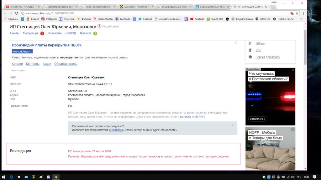Add entrepreneur via the в Закладки link
321x180 pixels.
pyautogui.click(x=116, y=130)
